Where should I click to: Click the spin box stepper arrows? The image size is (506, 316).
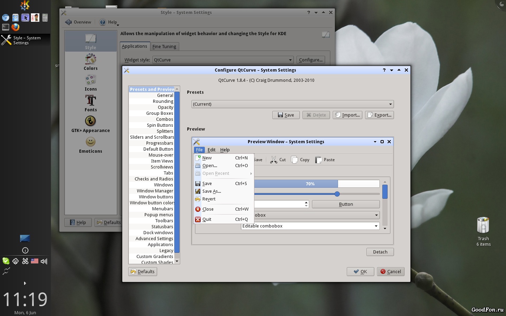pos(306,204)
